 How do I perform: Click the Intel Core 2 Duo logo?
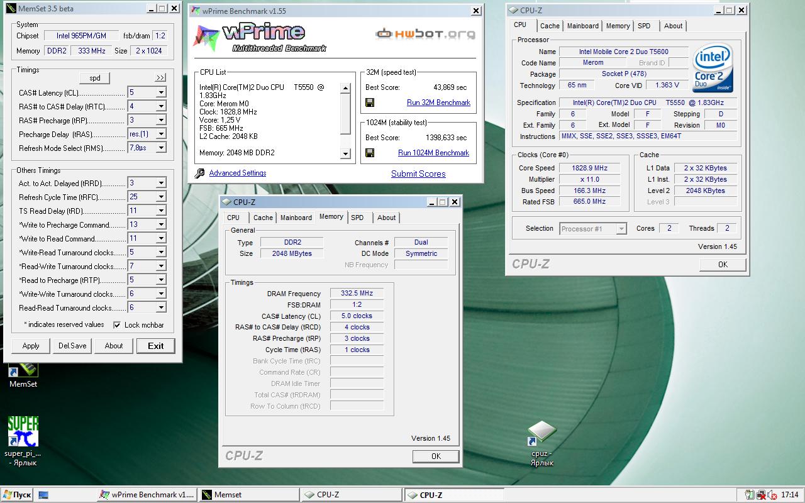(713, 69)
